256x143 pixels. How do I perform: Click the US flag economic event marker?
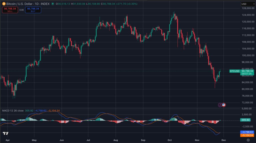click(x=224, y=105)
